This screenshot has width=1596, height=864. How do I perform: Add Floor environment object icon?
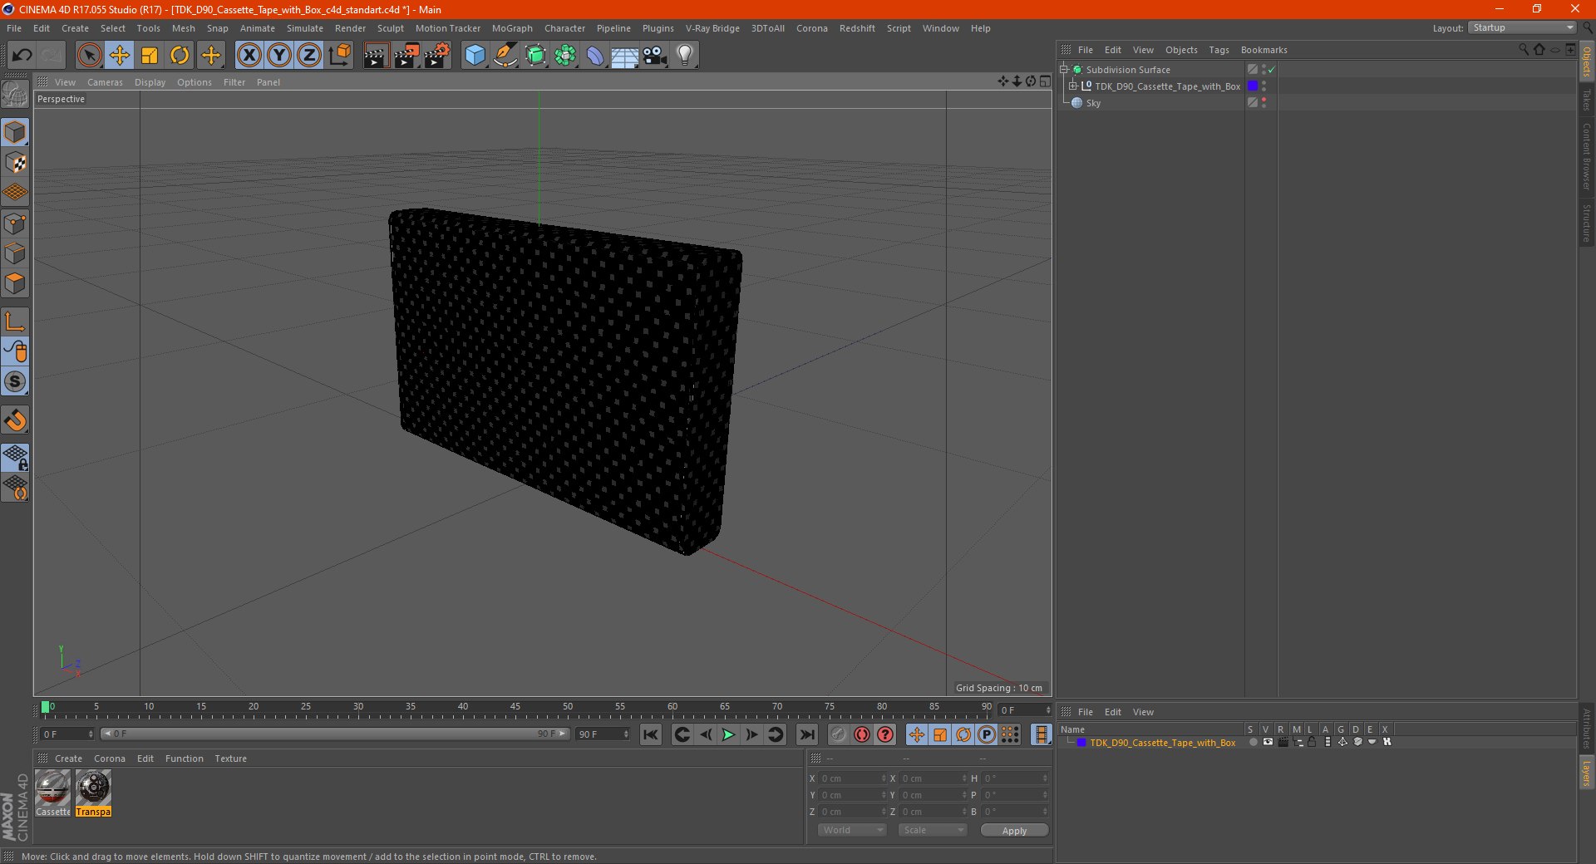click(x=624, y=56)
